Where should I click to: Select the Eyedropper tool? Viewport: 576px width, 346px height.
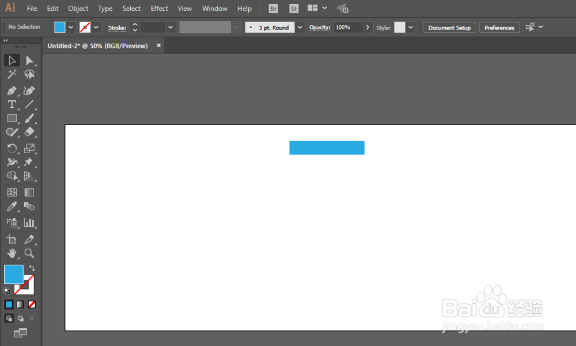tap(12, 207)
